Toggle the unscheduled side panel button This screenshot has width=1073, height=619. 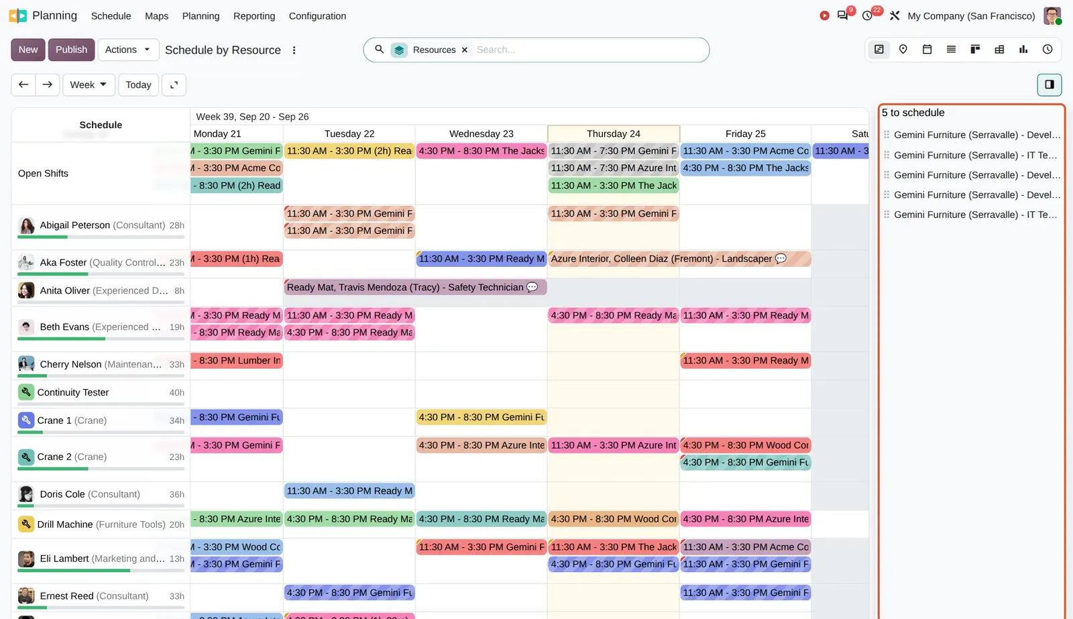(x=1050, y=85)
